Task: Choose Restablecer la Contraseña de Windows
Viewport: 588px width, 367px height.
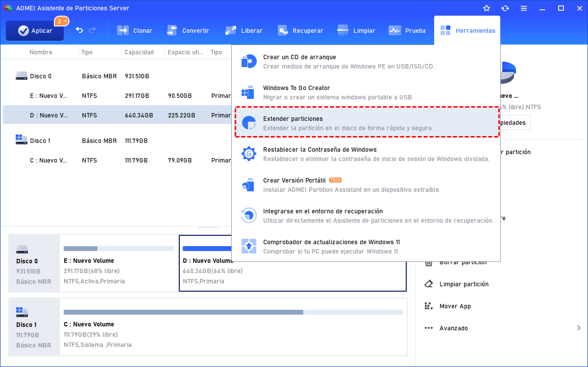Action: point(366,154)
